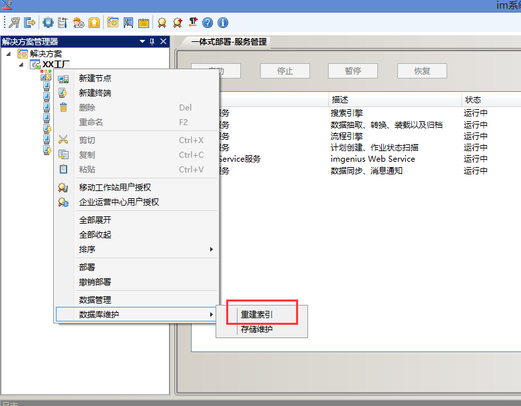
Task: Select 重建索引 from the submenu
Action: [x=257, y=314]
